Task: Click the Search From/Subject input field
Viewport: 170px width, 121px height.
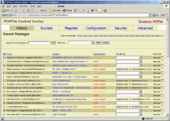Action: (x=39, y=43)
